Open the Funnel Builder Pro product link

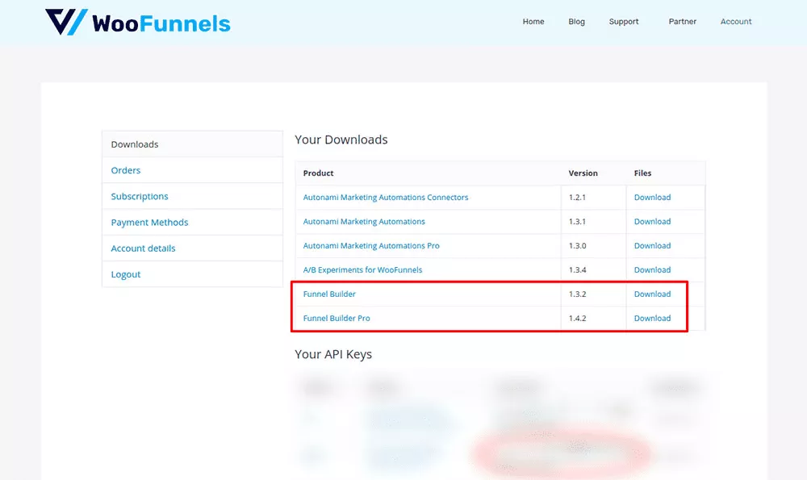(x=337, y=318)
